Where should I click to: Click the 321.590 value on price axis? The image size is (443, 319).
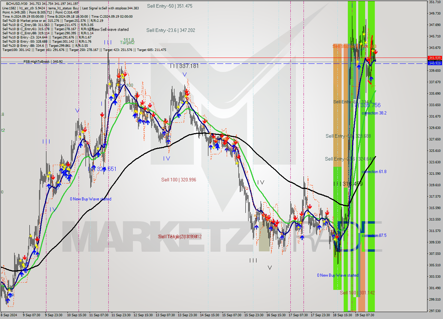(435, 173)
